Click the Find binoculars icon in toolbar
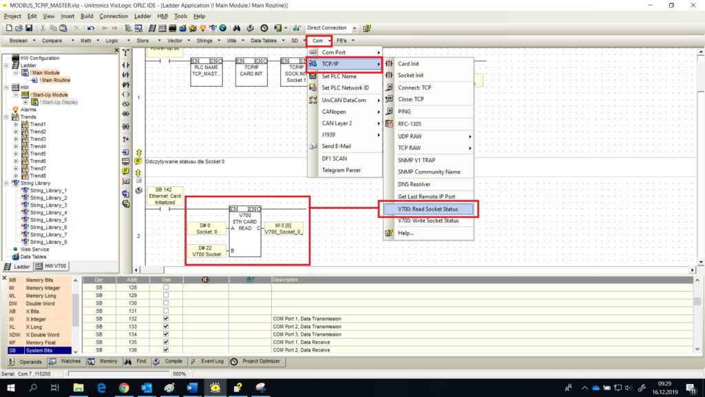705x397 pixels. [x=237, y=28]
